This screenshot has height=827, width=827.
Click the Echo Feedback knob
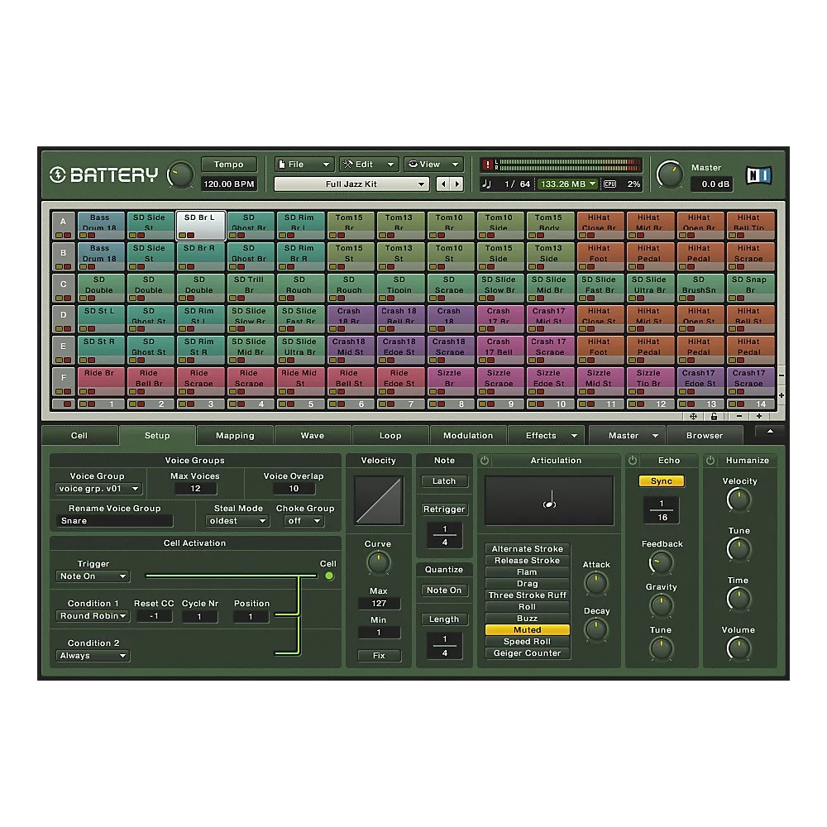point(661,563)
